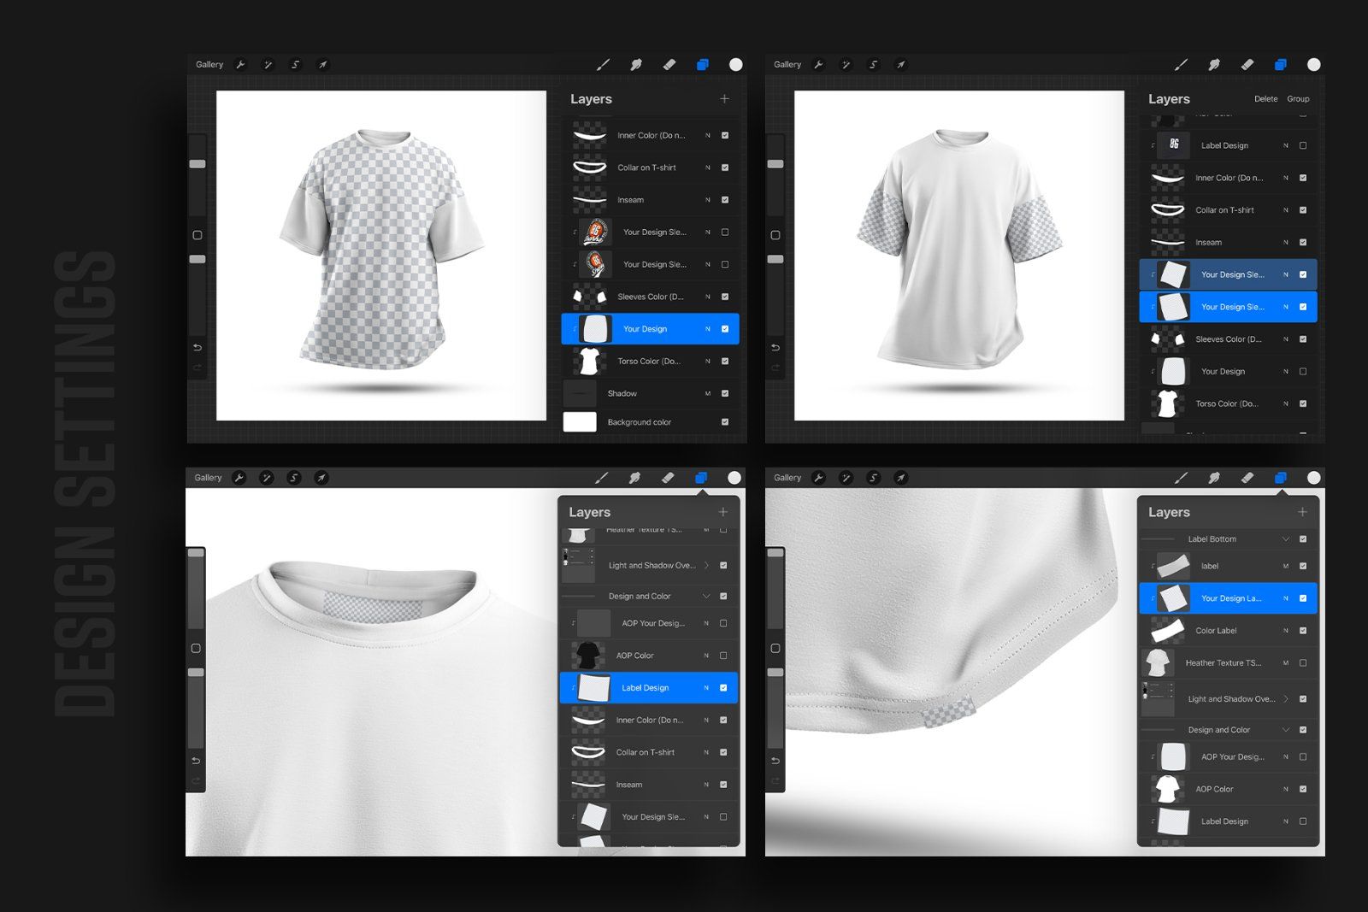Select the Brush tool
The image size is (1368, 912).
[604, 64]
